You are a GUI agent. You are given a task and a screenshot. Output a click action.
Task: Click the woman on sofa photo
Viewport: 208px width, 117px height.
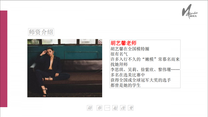point(65,68)
